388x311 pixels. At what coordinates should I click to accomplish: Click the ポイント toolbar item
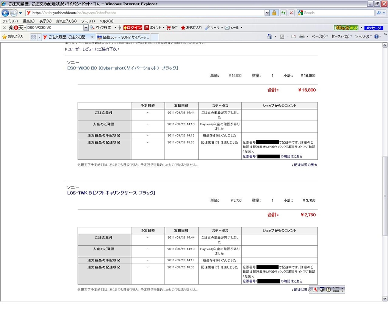coord(153,28)
